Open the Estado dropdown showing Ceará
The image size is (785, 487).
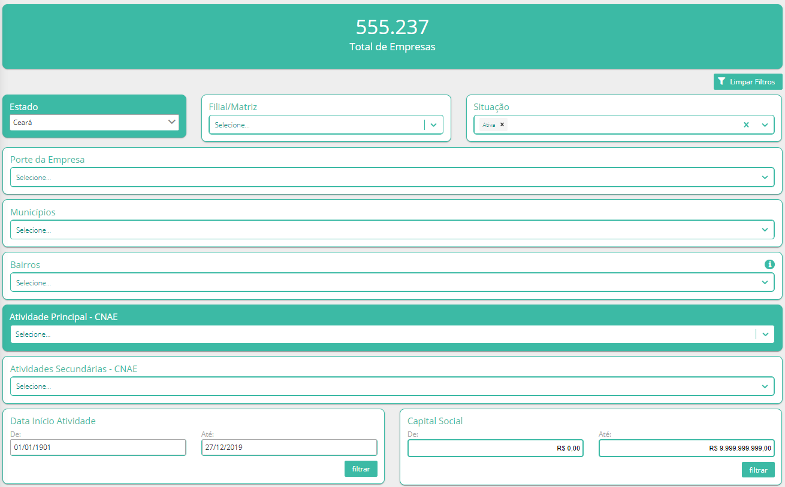(94, 122)
